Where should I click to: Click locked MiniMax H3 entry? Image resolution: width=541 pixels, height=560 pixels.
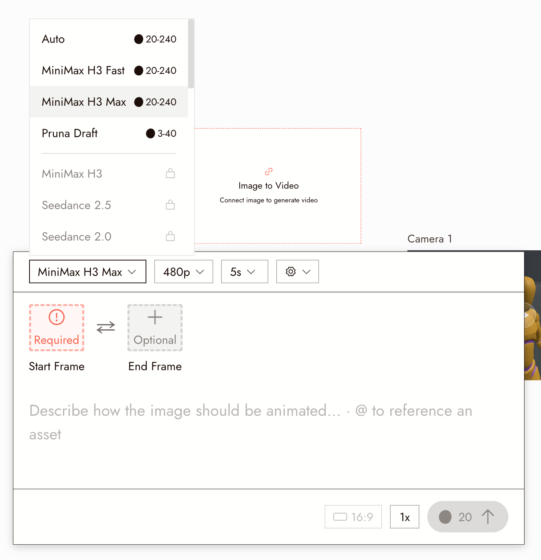(109, 173)
